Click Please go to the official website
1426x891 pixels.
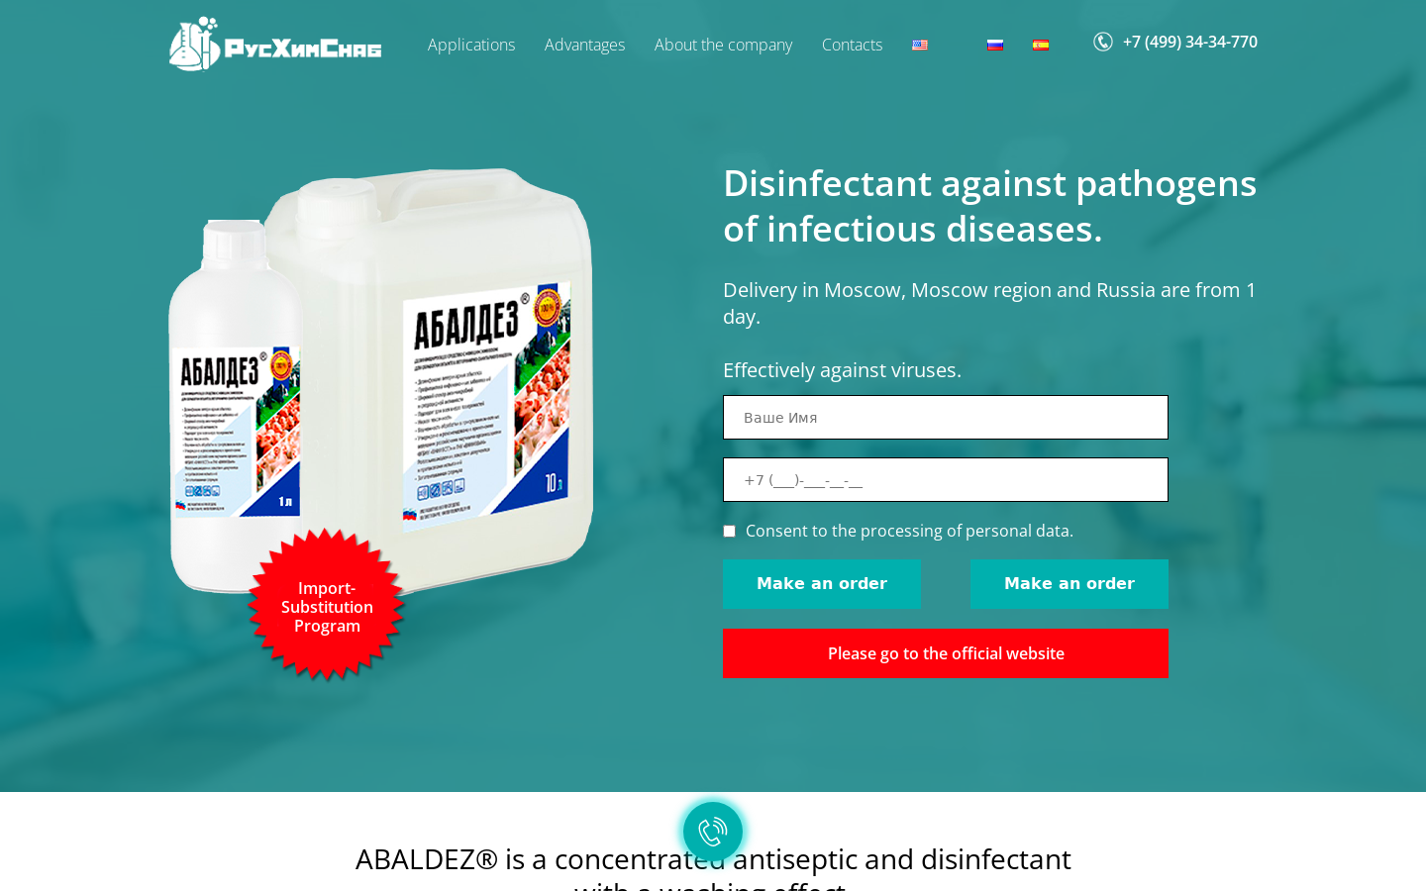coord(946,653)
